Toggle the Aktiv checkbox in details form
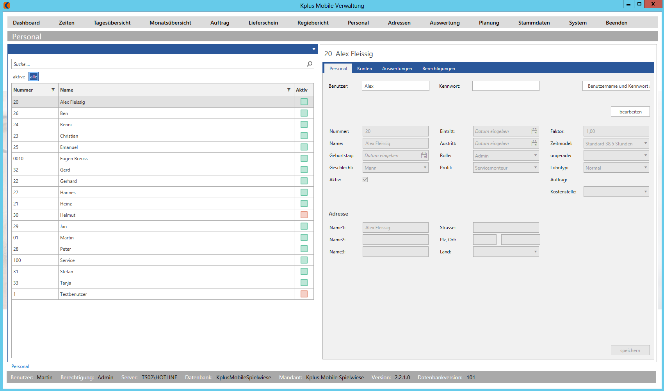 (x=365, y=180)
